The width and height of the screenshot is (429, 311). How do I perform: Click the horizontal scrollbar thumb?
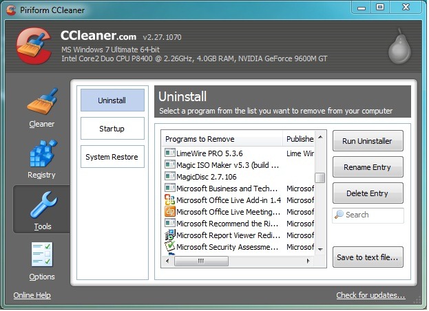[x=201, y=261]
